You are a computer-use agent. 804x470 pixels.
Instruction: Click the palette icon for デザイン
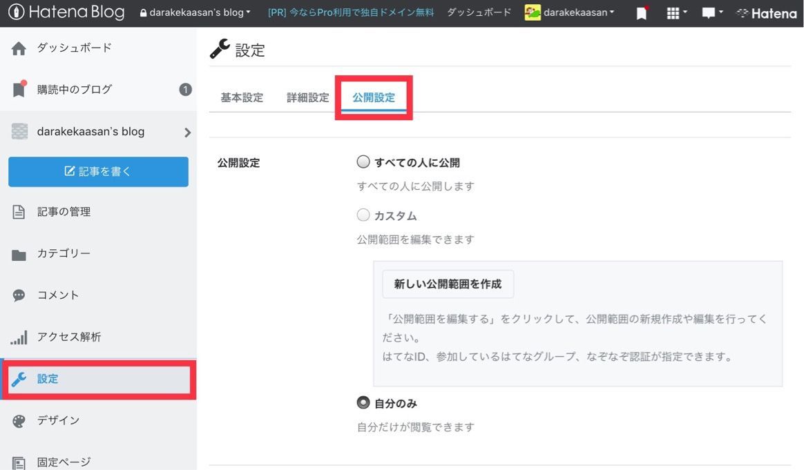point(19,421)
